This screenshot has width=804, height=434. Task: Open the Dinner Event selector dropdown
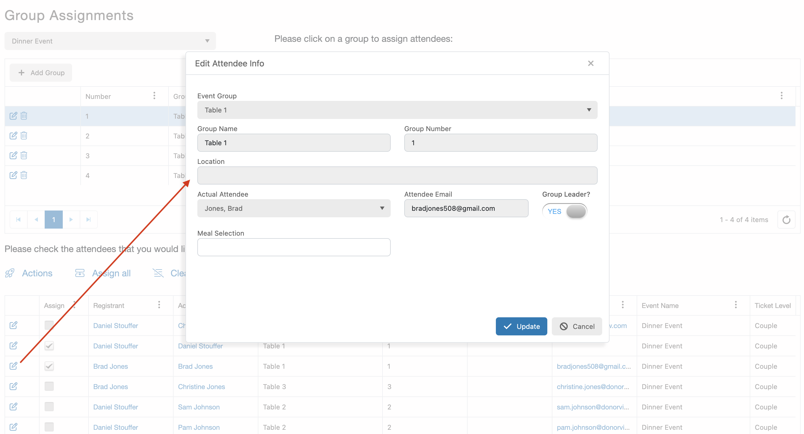pyautogui.click(x=110, y=41)
